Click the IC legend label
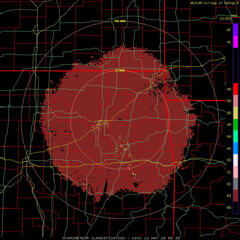Viewport: 240px width, 240px height. (229, 172)
